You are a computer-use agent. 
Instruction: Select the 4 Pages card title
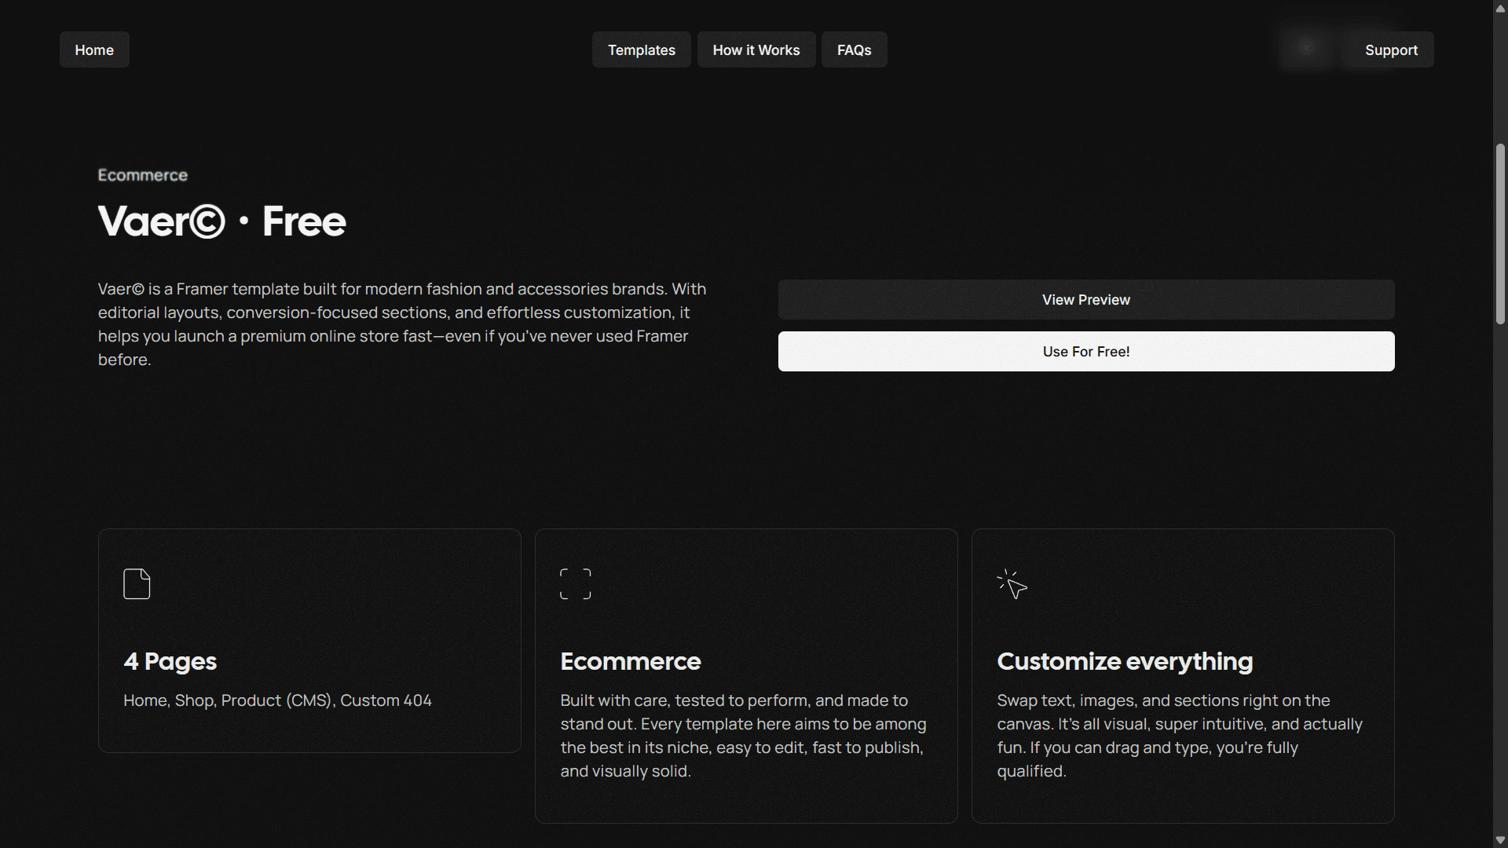pos(170,661)
